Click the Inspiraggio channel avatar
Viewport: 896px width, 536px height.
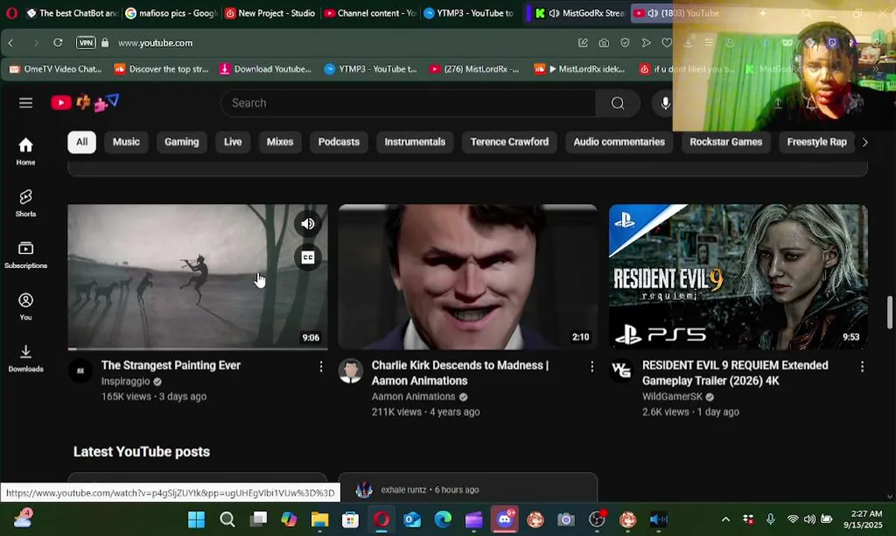pos(80,370)
